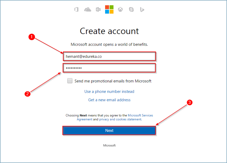Click the Skype icon in header
227x163 pixels.
tap(131, 9)
